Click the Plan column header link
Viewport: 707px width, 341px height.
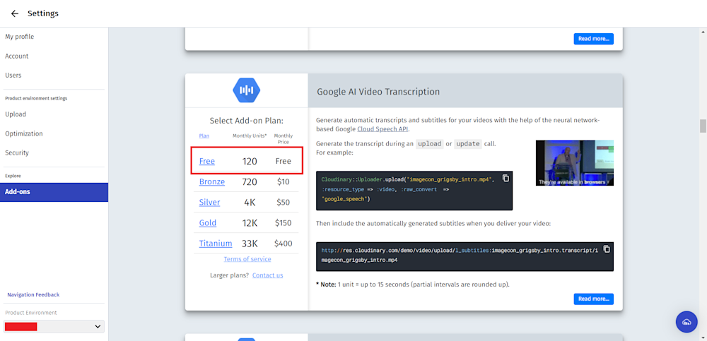[204, 136]
